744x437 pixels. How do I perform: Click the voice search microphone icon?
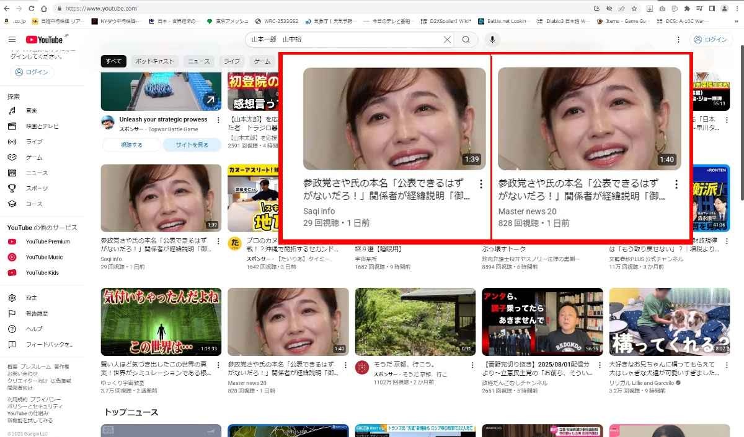click(492, 40)
